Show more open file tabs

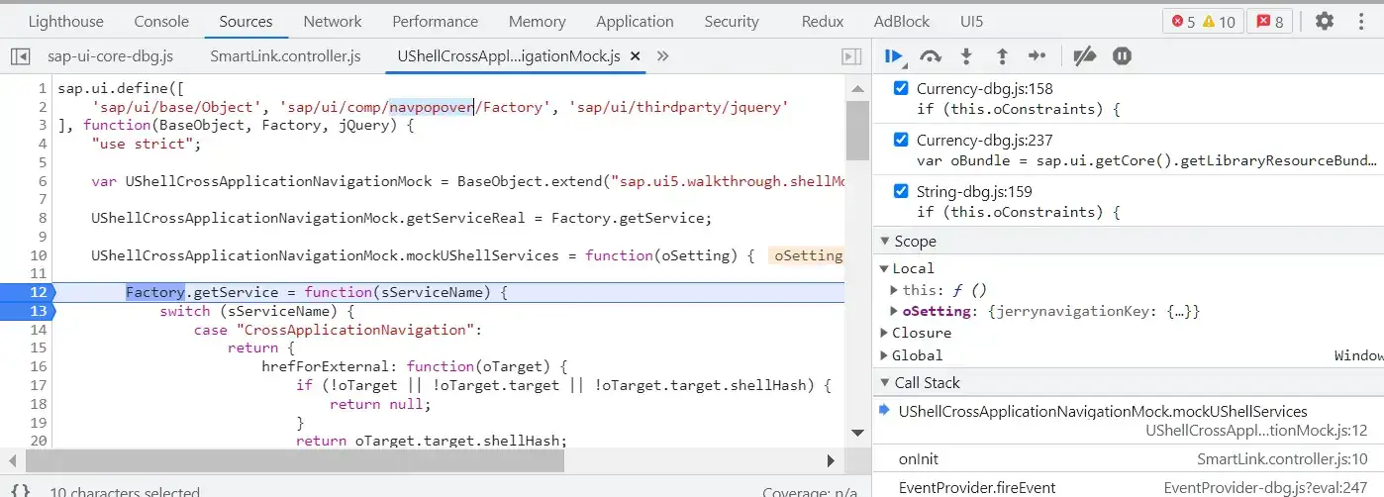click(663, 57)
